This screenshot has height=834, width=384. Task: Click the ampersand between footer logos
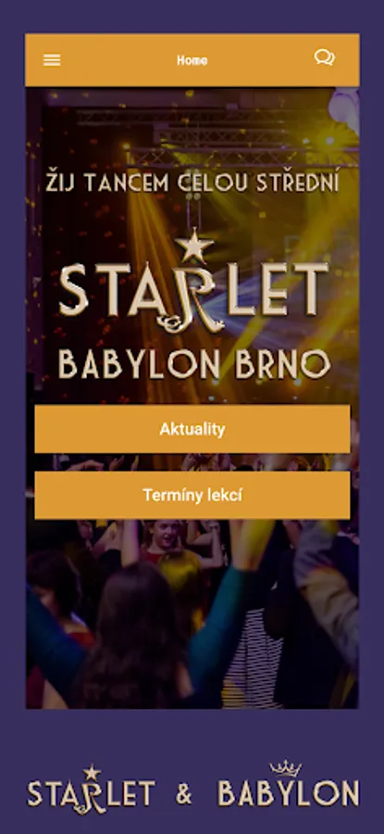coord(184,794)
